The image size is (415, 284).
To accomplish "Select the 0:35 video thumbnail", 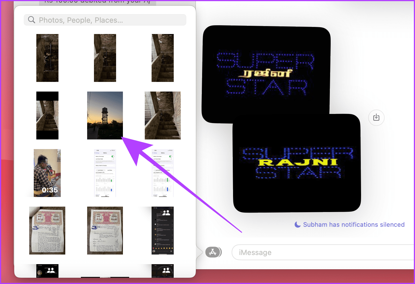I will tap(47, 173).
